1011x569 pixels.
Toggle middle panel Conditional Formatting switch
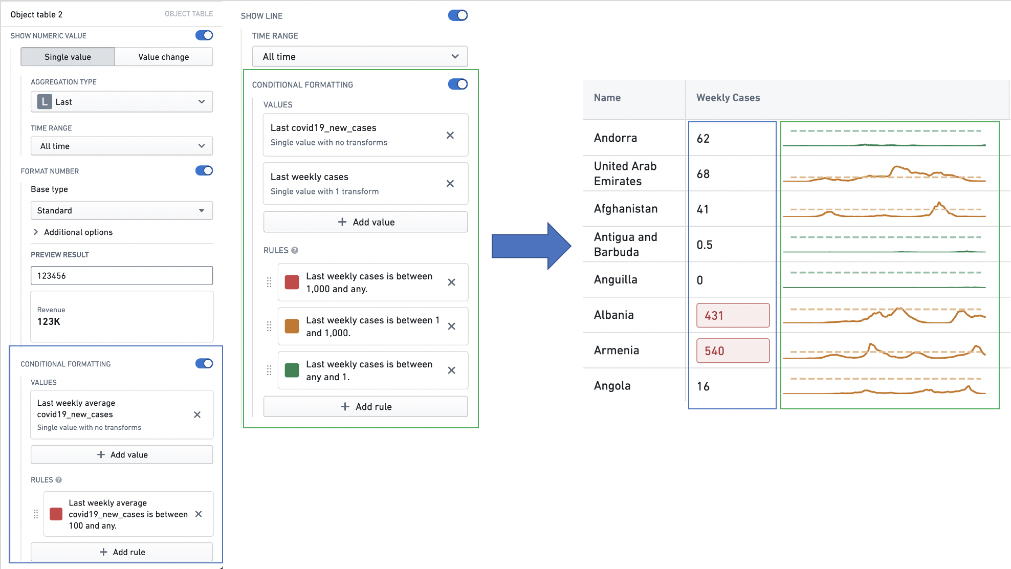pos(458,84)
